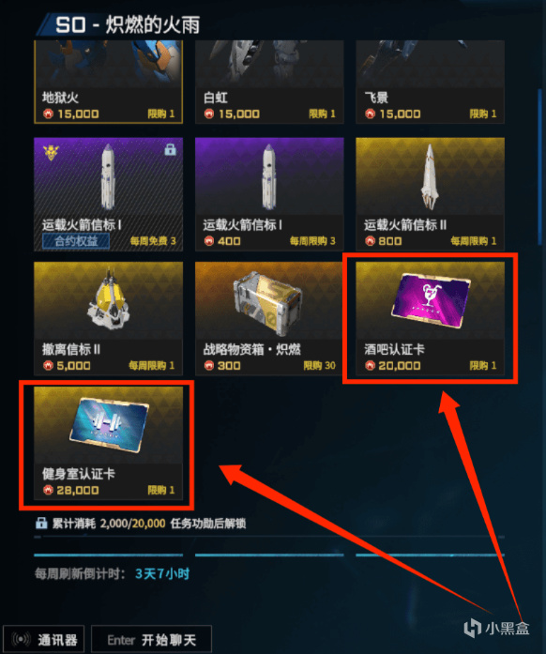Click the lock icon on contract rocket beacon
Viewport: 546px width, 654px height.
tap(170, 149)
